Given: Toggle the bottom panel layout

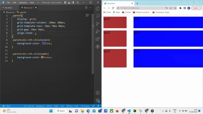Looking at the screenshot, I should pyautogui.click(x=69, y=3).
